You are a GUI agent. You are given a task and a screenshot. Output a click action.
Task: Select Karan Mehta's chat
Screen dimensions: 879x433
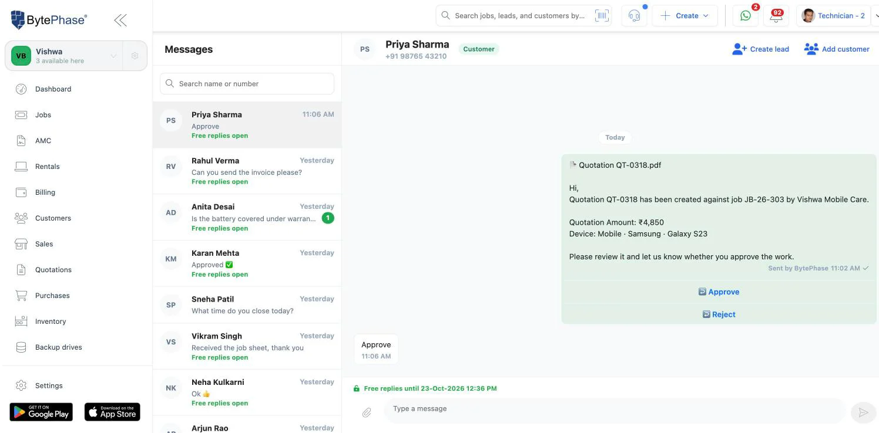[x=247, y=263]
